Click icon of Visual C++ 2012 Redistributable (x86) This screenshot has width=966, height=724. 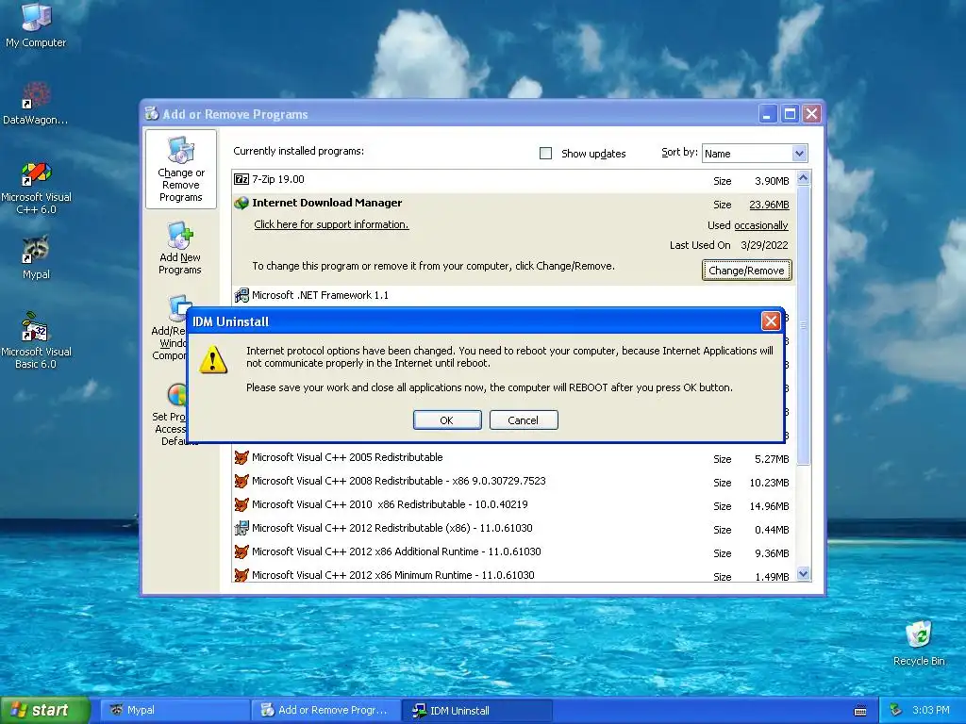[241, 528]
